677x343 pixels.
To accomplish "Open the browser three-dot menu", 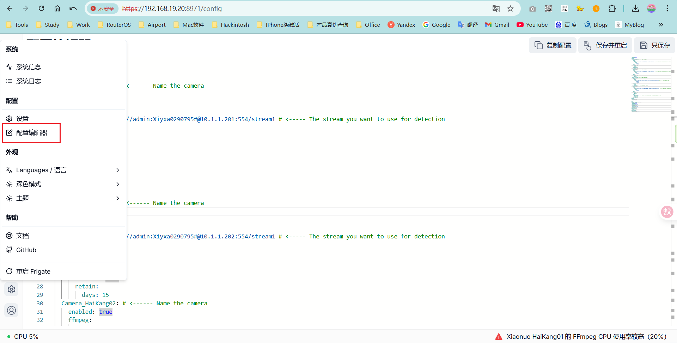I will [x=667, y=8].
